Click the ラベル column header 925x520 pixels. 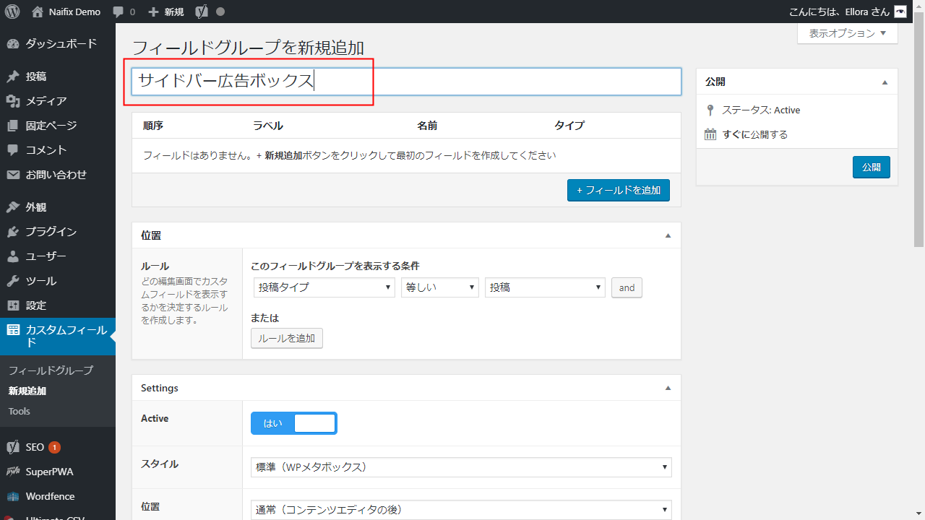click(x=267, y=126)
